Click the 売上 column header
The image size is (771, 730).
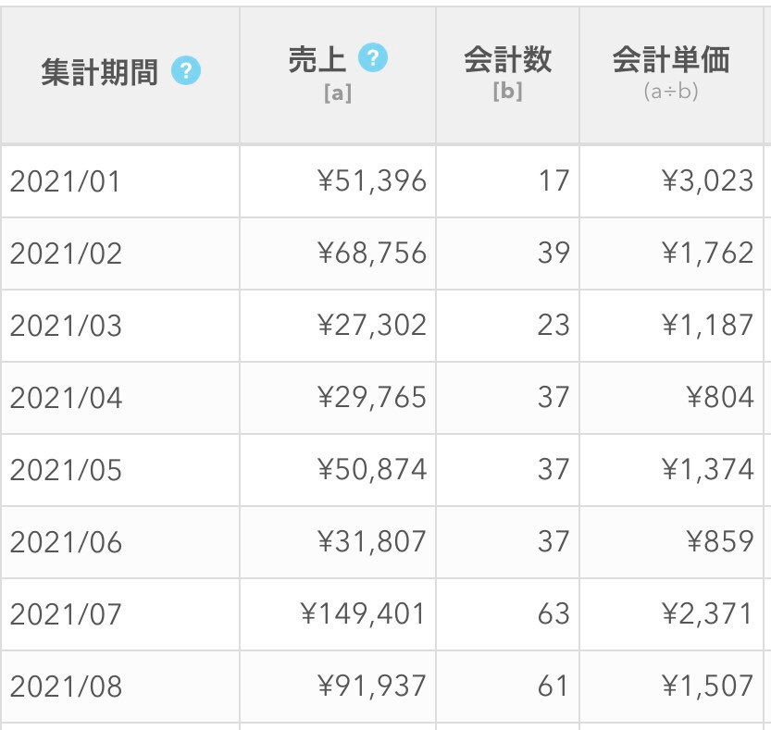coord(317,60)
